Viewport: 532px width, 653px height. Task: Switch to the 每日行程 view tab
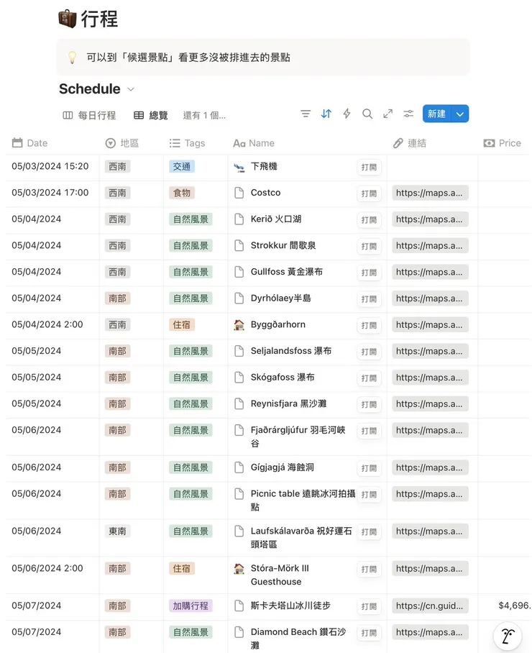pos(89,115)
